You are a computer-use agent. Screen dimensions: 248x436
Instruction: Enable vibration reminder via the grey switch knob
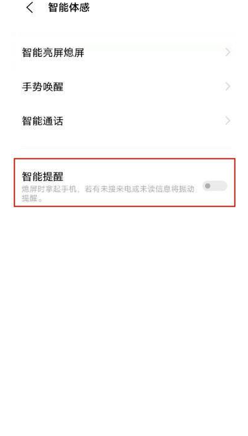pyautogui.click(x=208, y=186)
